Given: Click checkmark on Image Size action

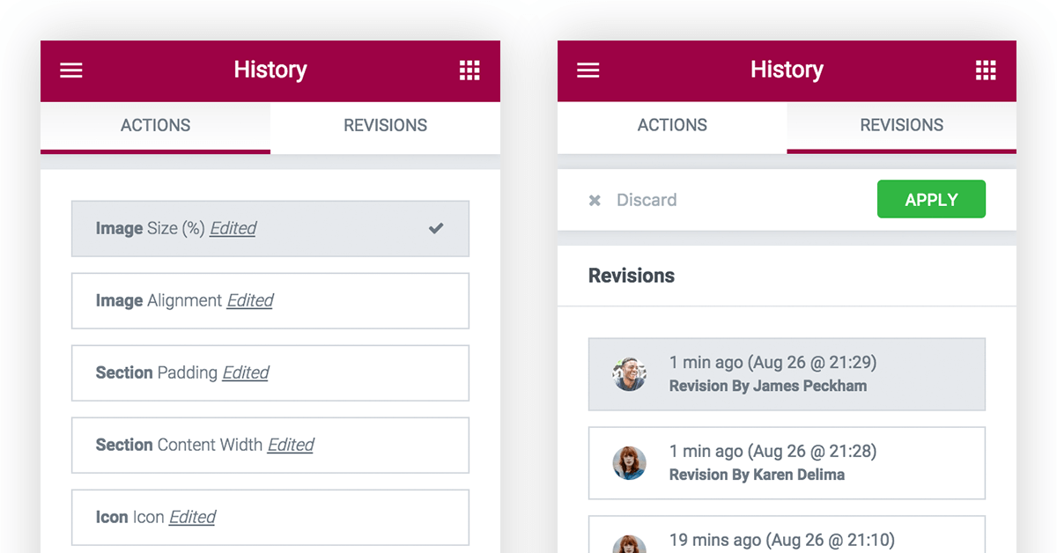Looking at the screenshot, I should pyautogui.click(x=436, y=228).
